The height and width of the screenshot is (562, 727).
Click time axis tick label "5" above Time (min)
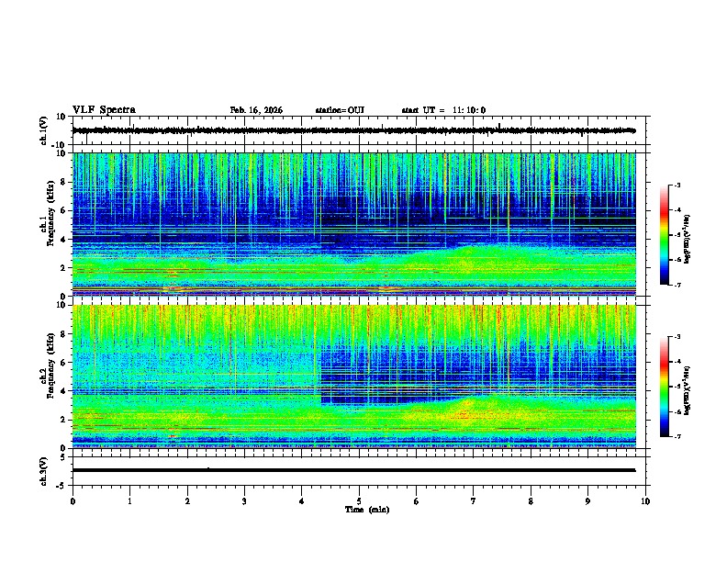pos(359,501)
